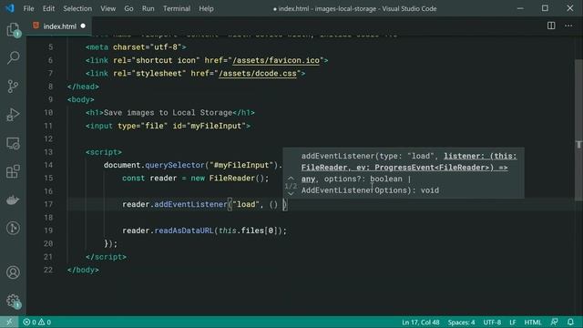Open the Remote Explorer view
This screenshot has height=328, width=583.
[x=13, y=143]
